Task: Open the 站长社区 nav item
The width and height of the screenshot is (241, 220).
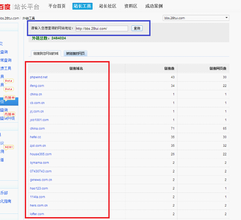Action: (x=107, y=6)
